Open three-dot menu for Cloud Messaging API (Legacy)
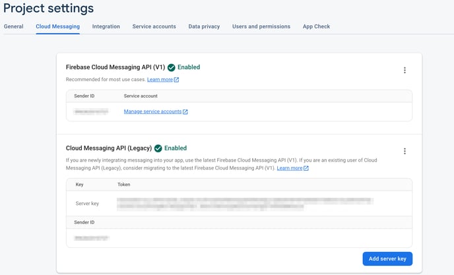 [x=405, y=151]
